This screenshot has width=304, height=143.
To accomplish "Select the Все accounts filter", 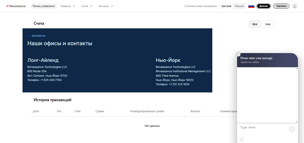I will point(255,24).
